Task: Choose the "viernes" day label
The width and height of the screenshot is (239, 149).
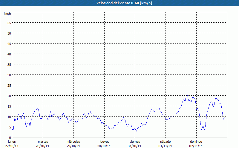Action: pyautogui.click(x=135, y=142)
